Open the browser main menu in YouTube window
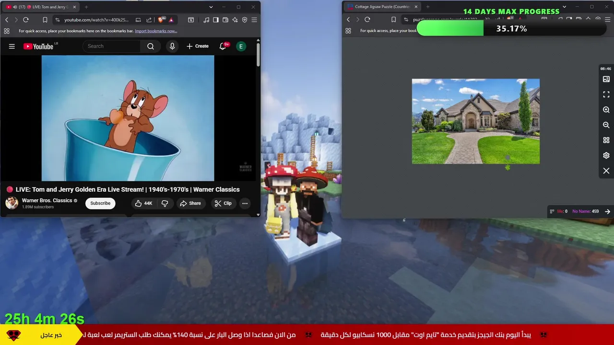614x345 pixels. [x=254, y=20]
